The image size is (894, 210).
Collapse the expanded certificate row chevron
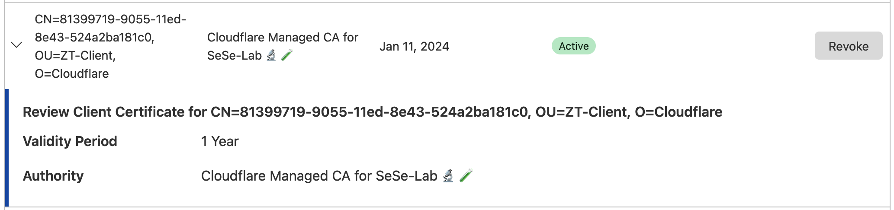pyautogui.click(x=16, y=45)
